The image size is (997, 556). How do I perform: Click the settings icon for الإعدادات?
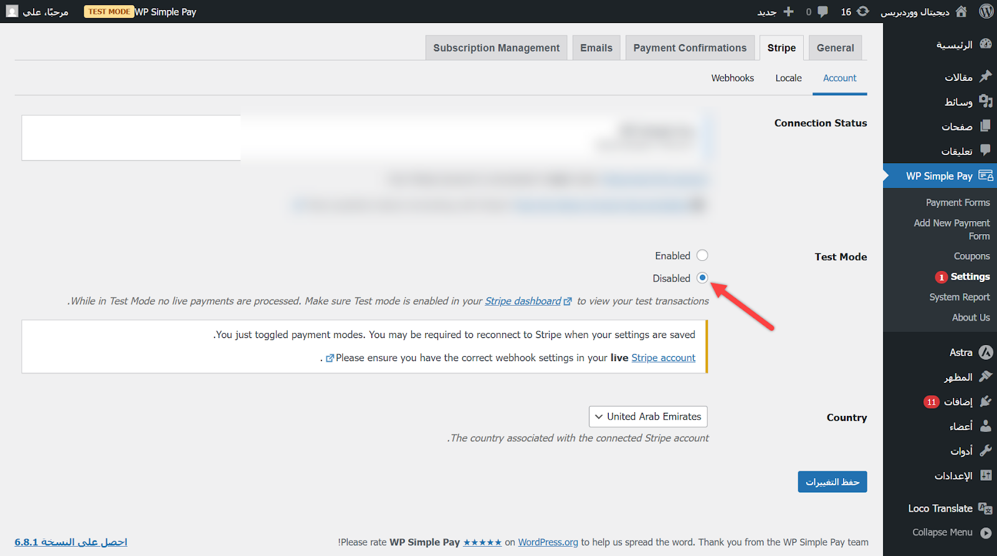[986, 475]
